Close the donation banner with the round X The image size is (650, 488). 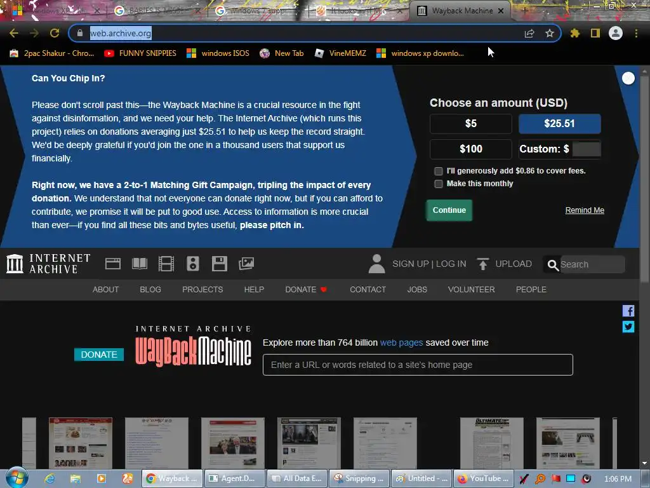click(628, 78)
